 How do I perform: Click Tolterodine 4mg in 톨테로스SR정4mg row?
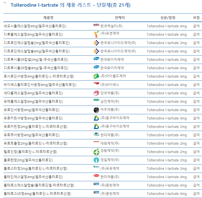pos(167,194)
